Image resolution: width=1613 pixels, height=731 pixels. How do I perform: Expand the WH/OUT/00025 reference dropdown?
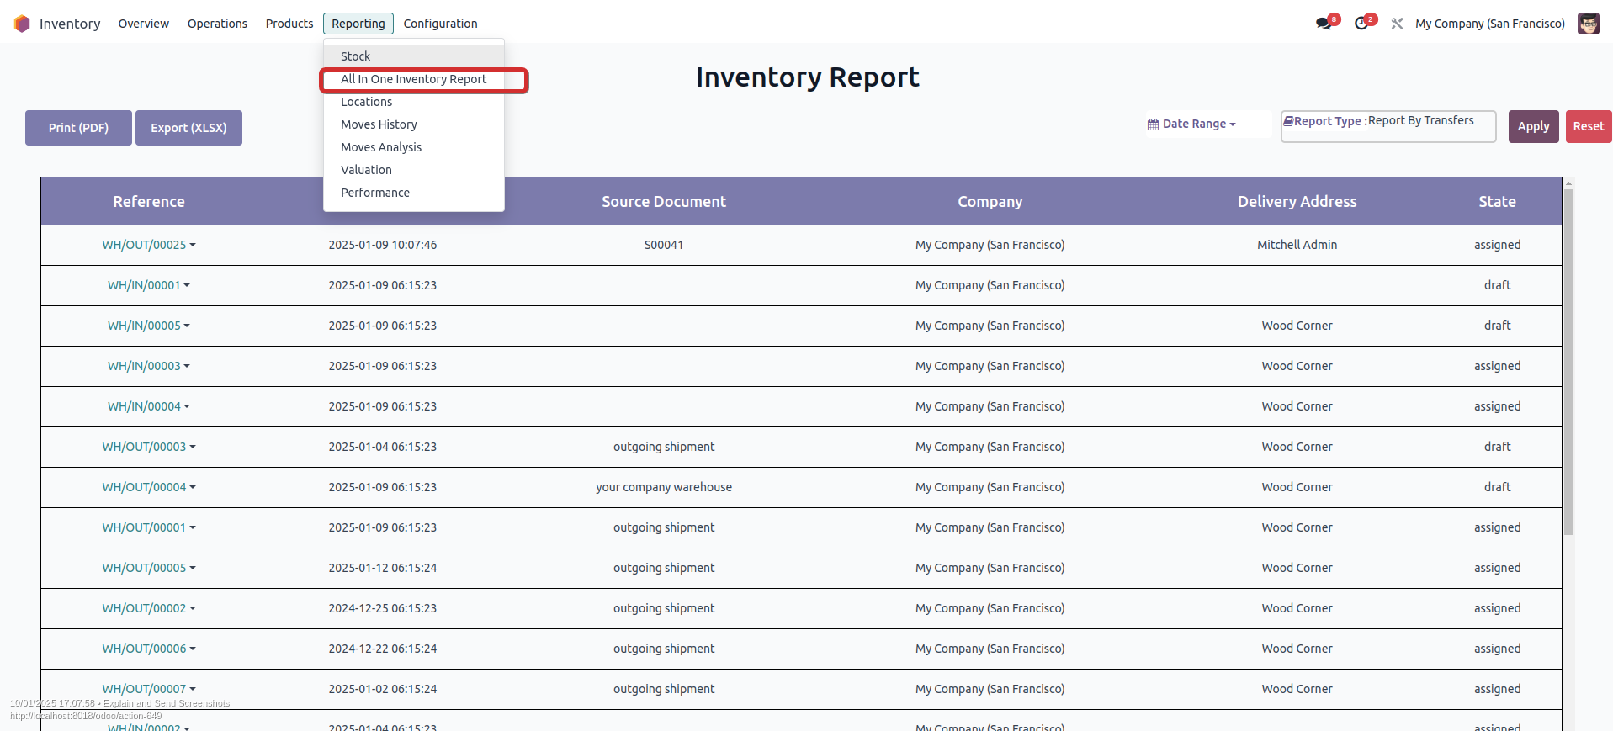[193, 245]
